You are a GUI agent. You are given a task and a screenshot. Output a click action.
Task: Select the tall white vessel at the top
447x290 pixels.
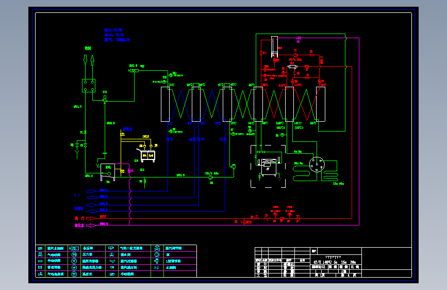pyautogui.click(x=274, y=47)
